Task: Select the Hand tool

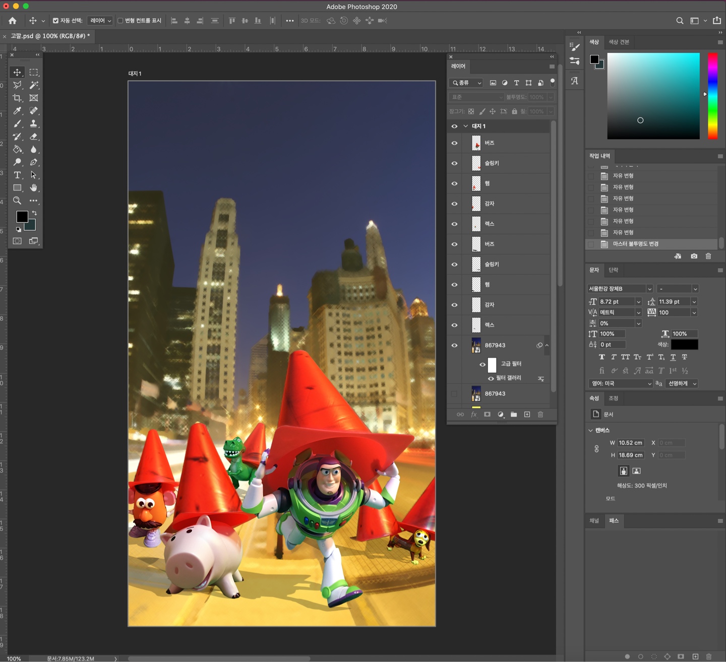Action: (x=34, y=188)
